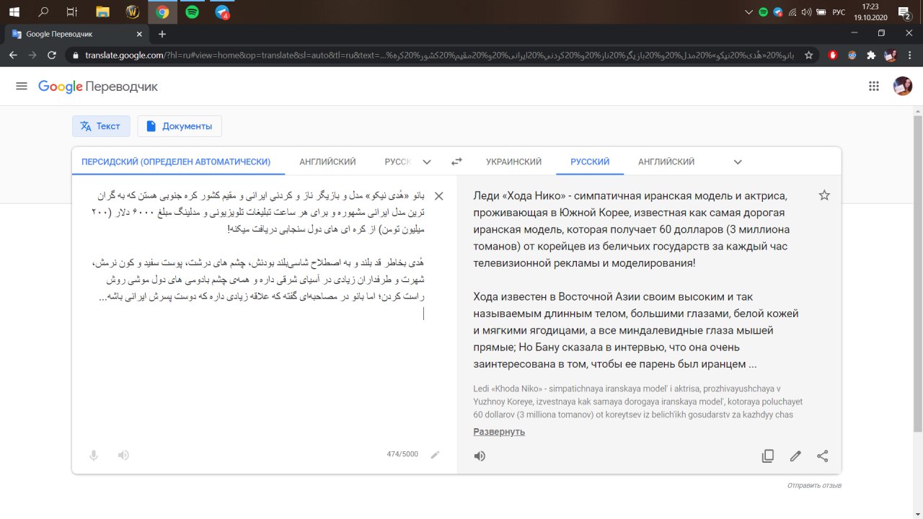Open Windows taskbar search
The width and height of the screenshot is (923, 519).
[x=43, y=12]
